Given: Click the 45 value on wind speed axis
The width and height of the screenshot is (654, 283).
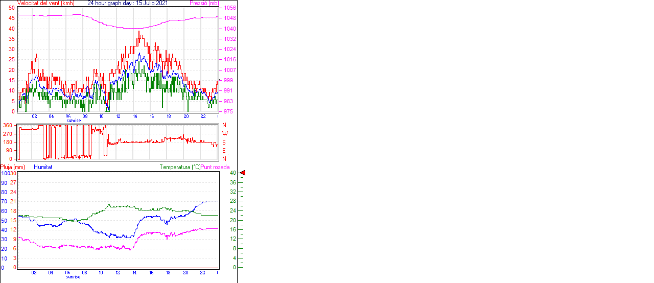Looking at the screenshot, I should pyautogui.click(x=12, y=18).
